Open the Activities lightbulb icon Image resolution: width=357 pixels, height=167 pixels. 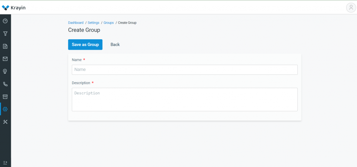5,71
